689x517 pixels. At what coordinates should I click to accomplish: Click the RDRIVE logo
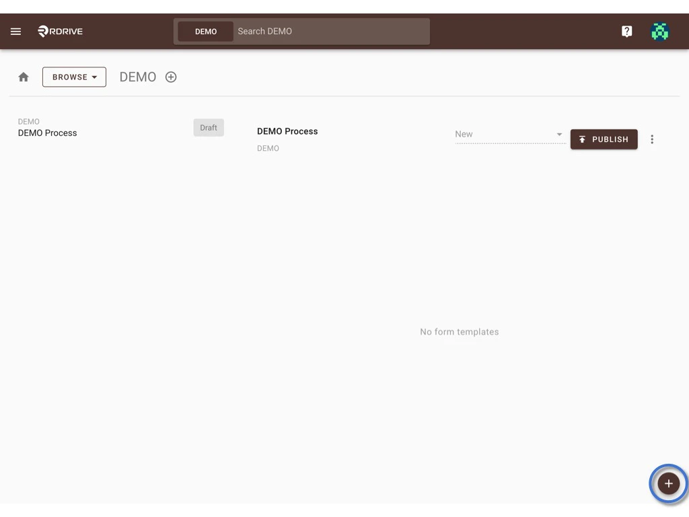60,31
